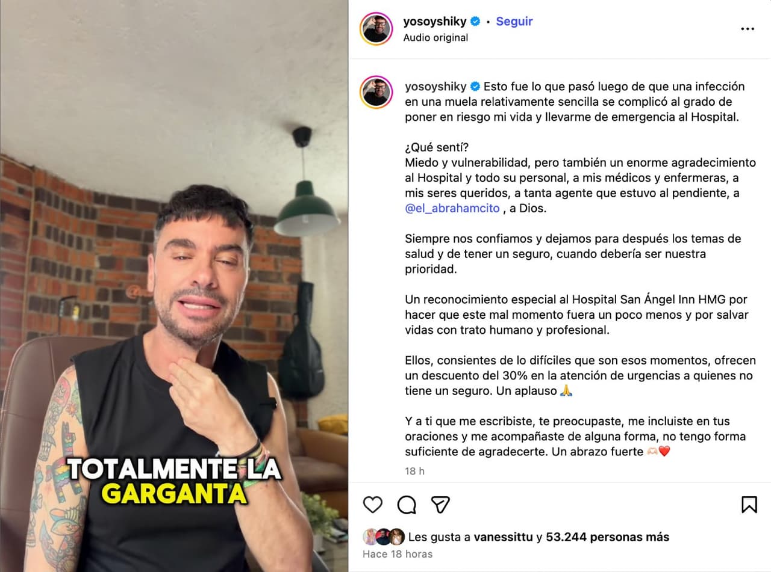Click caption author avatar
Image resolution: width=771 pixels, height=572 pixels.
coord(376,91)
